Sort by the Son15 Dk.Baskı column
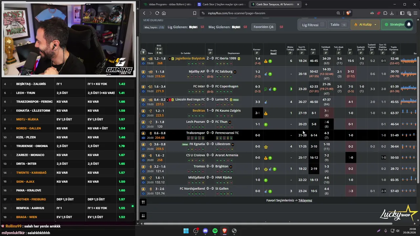 click(302, 53)
